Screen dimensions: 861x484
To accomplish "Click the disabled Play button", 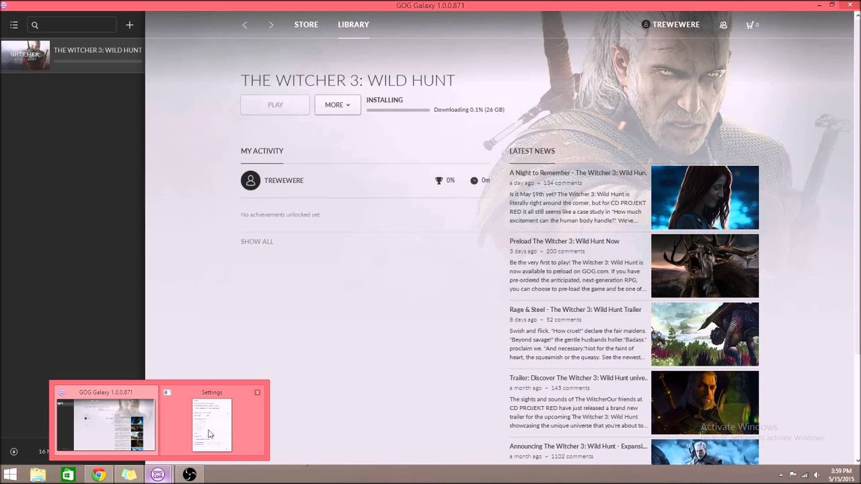I will coord(275,105).
